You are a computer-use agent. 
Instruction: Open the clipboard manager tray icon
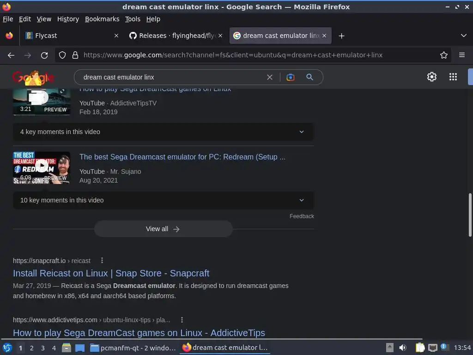[x=420, y=348]
